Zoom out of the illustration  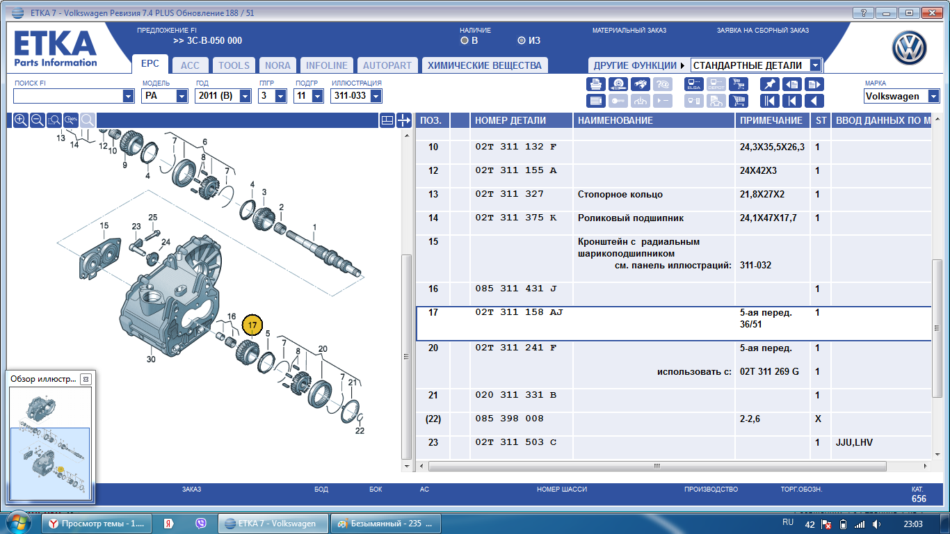[x=38, y=120]
